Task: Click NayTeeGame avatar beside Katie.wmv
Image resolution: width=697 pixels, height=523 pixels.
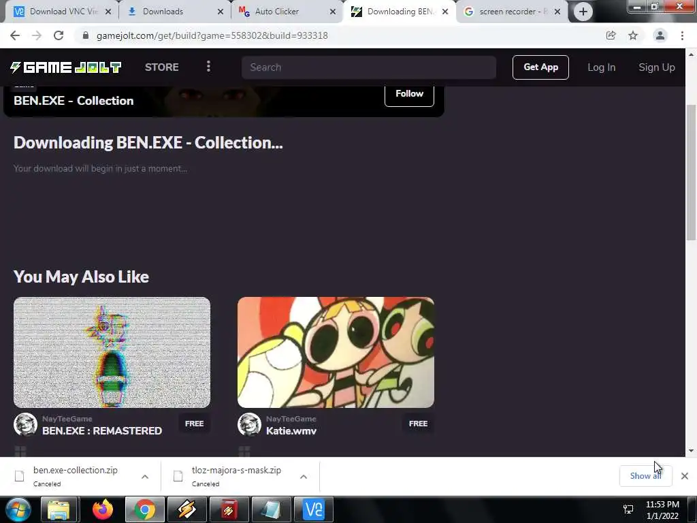Action: pyautogui.click(x=249, y=424)
